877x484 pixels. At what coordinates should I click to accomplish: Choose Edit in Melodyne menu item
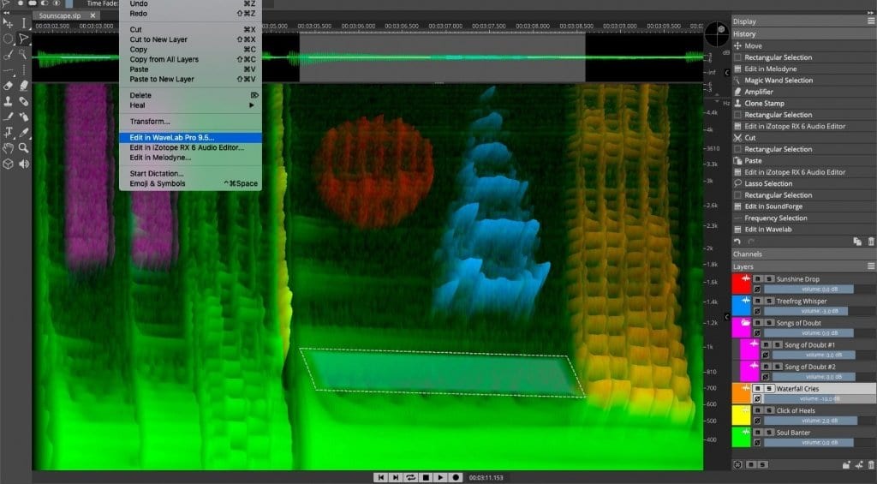(x=190, y=158)
